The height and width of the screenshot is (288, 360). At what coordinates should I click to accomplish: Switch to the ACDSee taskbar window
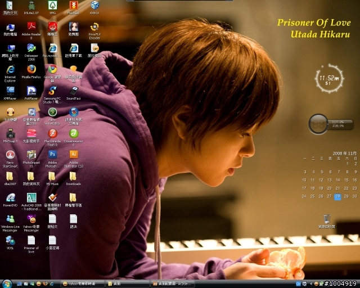173,284
